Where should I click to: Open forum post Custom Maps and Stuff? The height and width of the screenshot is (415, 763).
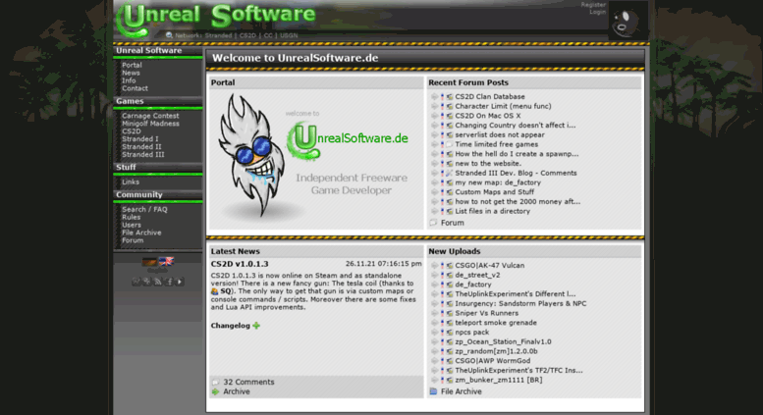[x=494, y=192]
